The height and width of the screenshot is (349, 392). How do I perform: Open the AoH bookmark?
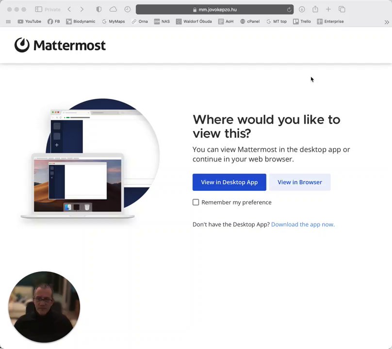coord(226,21)
